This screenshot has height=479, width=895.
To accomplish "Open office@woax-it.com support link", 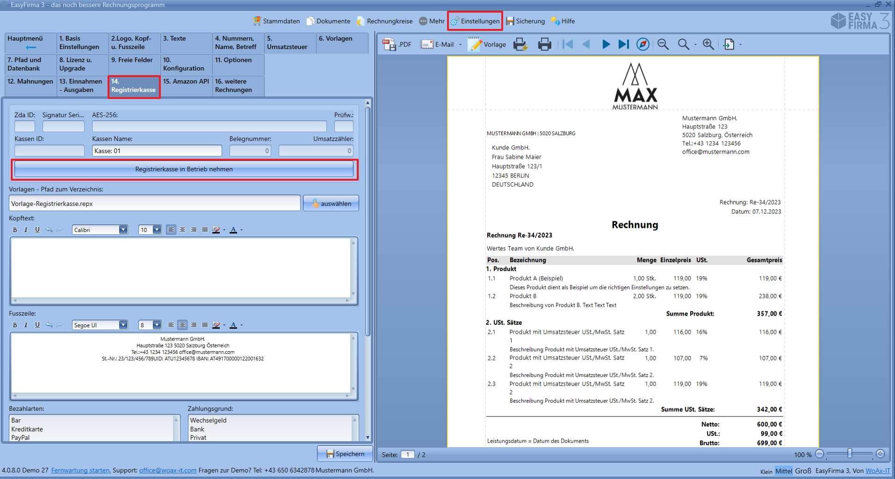I will 168,470.
